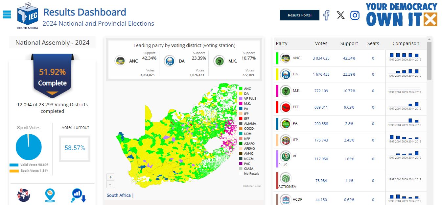This screenshot has height=205, width=442.
Task: Click the South Africa breadcrumb link
Action: (119, 195)
